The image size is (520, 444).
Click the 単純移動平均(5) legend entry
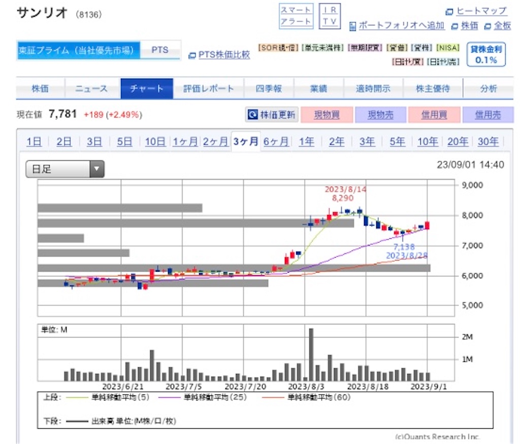108,397
